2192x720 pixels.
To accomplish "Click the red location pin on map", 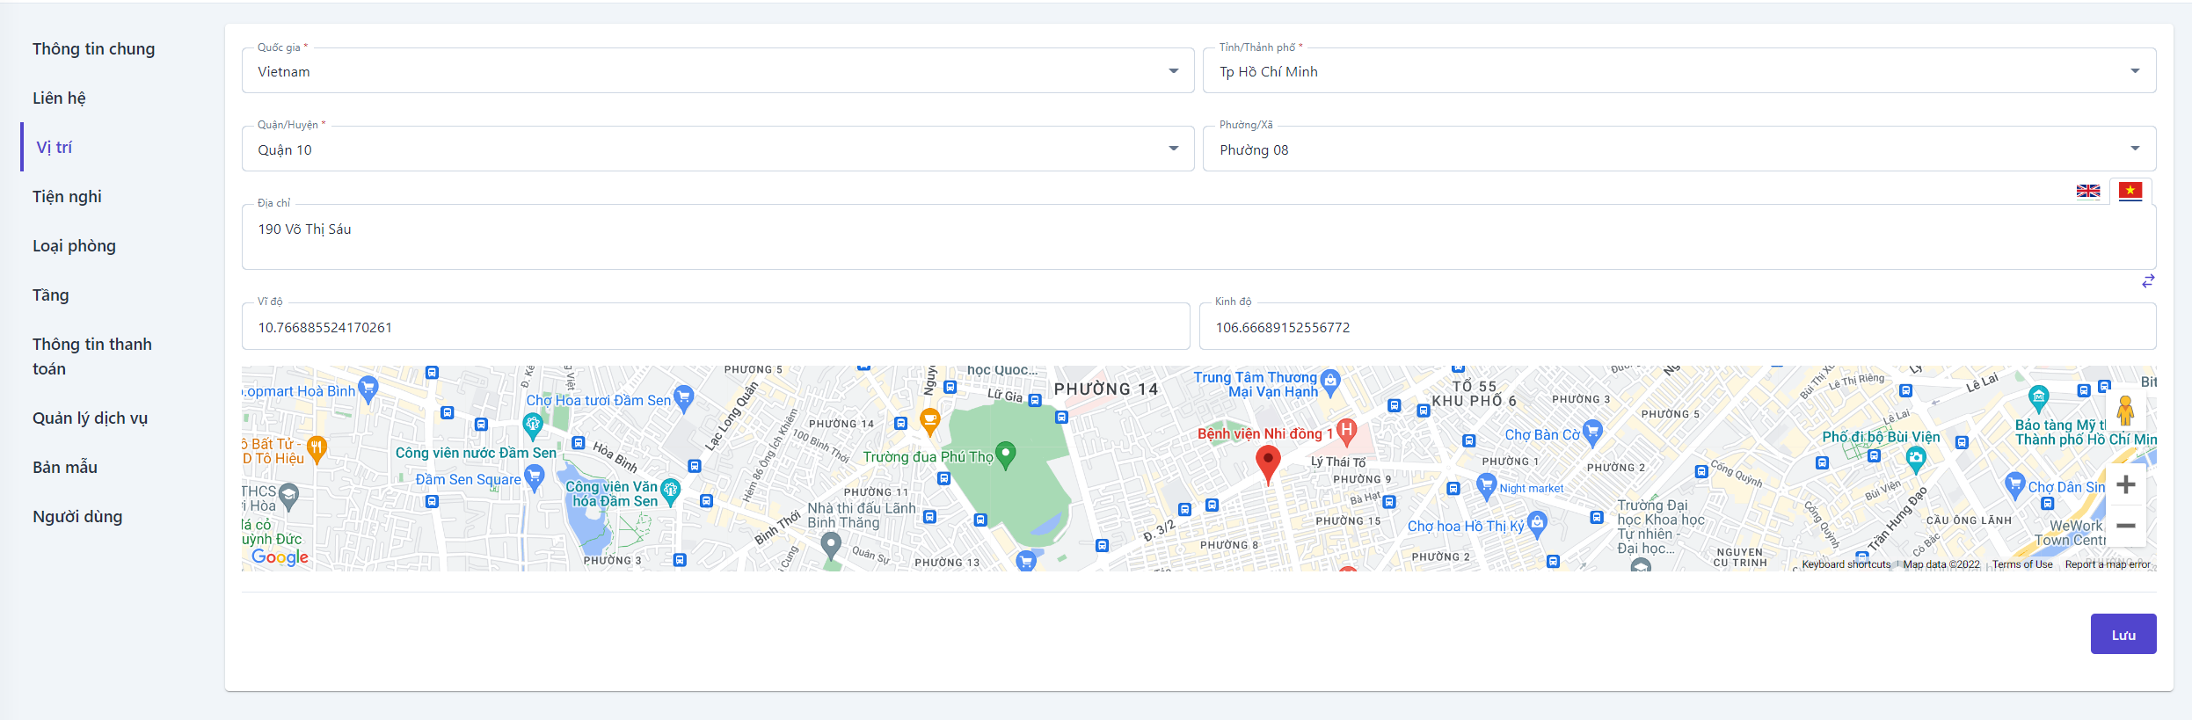I will coord(1267,462).
